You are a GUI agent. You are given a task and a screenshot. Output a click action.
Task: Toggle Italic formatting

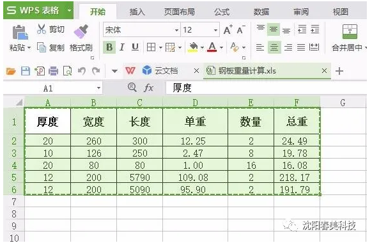pos(122,47)
